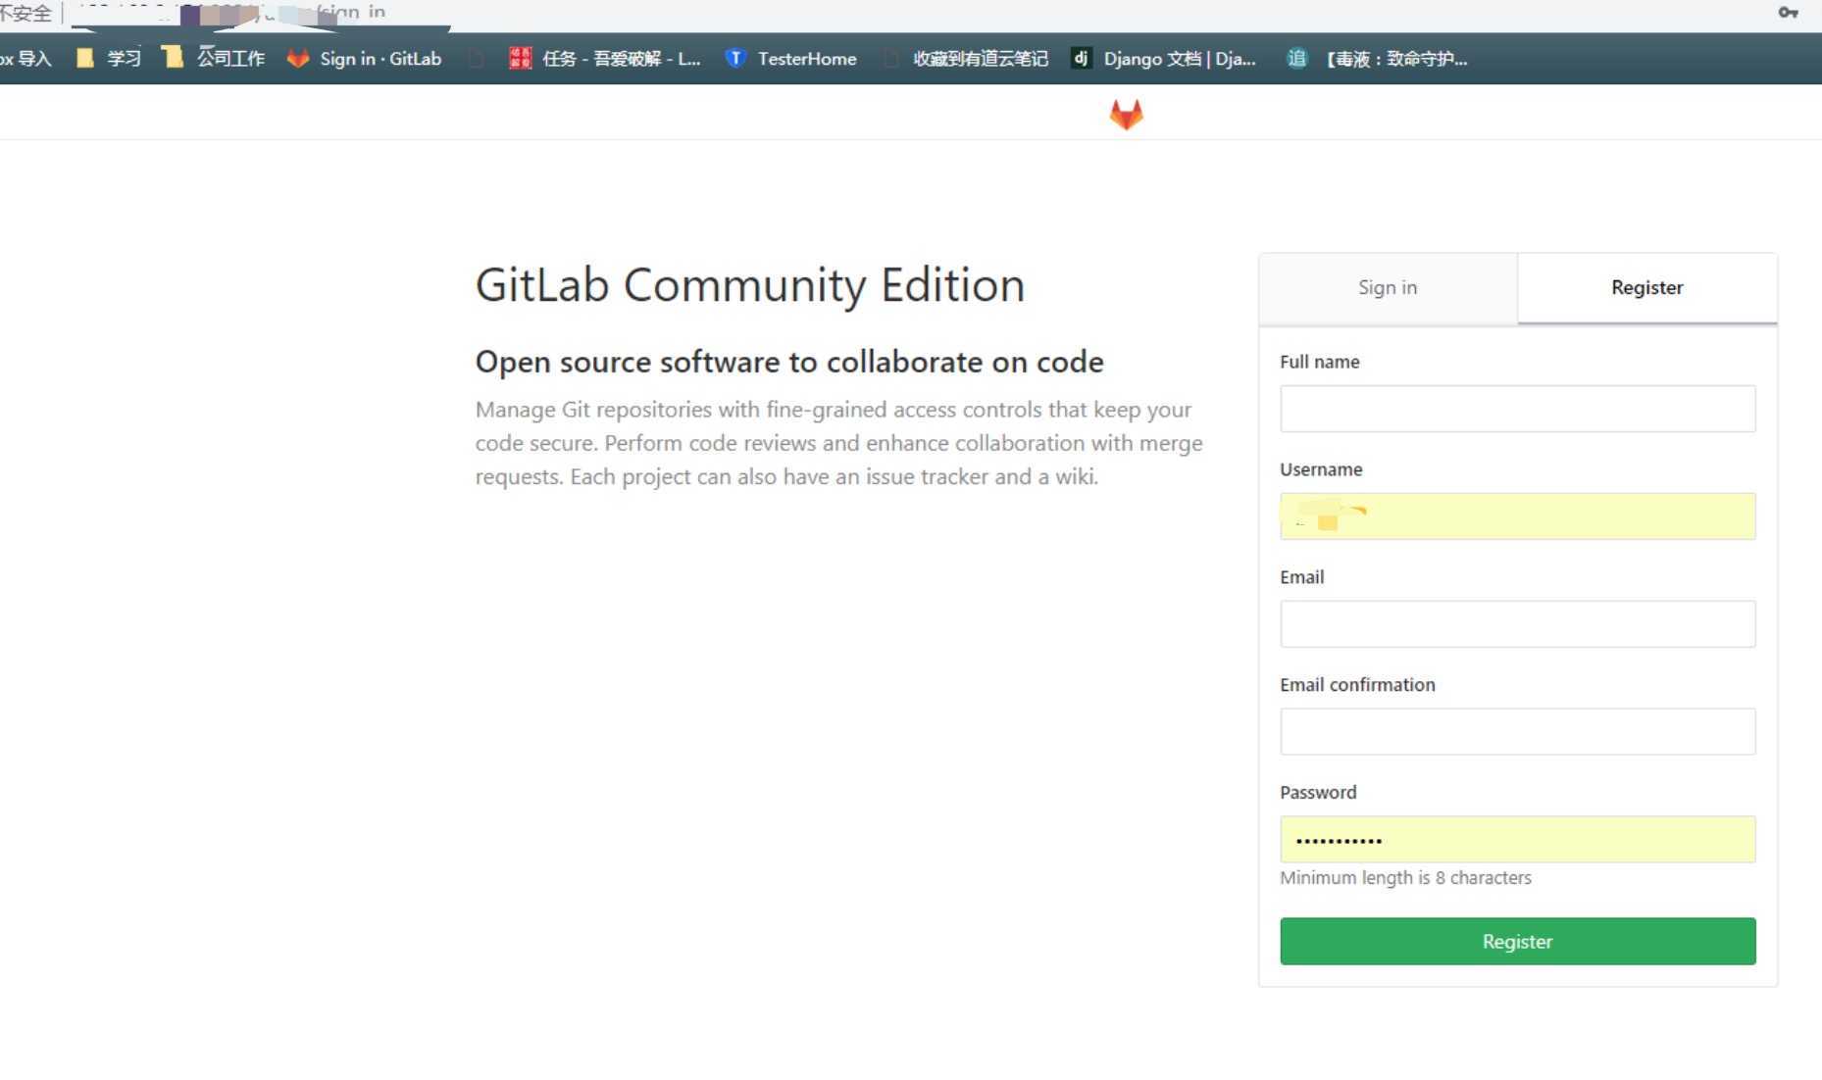Click the 不安全 security indicator
Image resolution: width=1822 pixels, height=1080 pixels.
[25, 13]
